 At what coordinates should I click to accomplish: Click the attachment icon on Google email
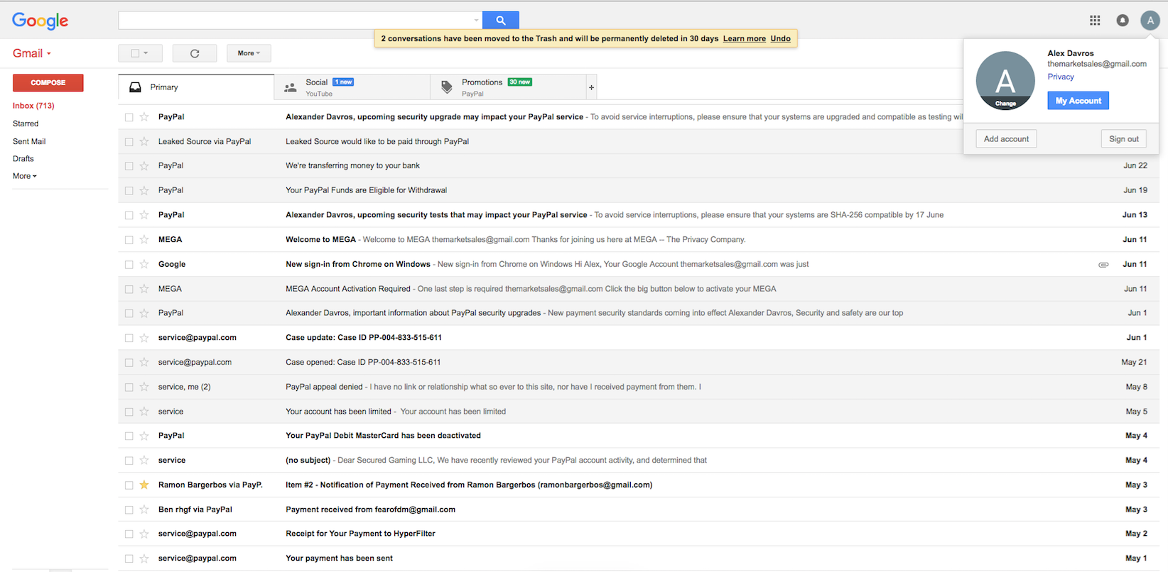coord(1103,265)
